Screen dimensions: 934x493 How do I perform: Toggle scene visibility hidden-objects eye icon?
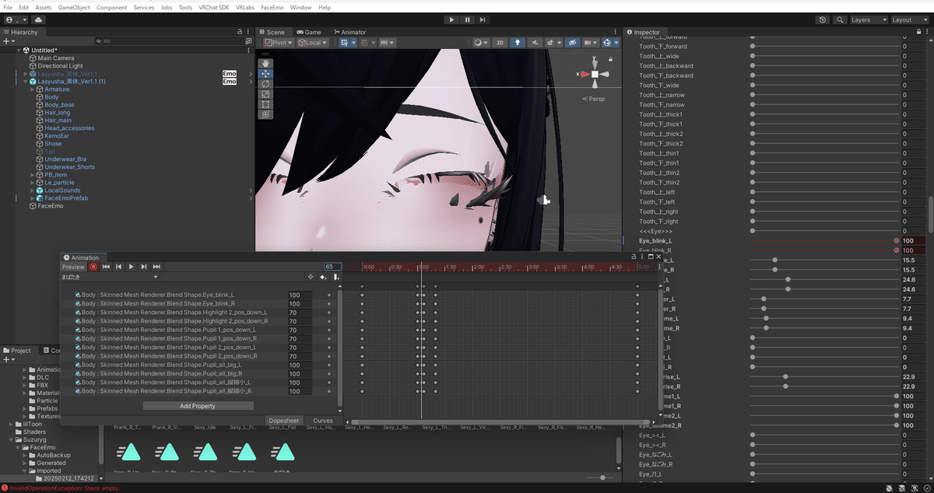[x=572, y=43]
